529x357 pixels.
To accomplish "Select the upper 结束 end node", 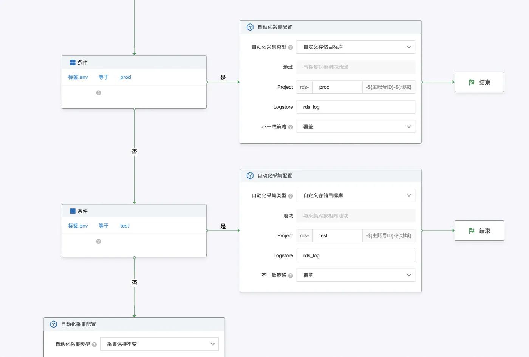I will [479, 82].
